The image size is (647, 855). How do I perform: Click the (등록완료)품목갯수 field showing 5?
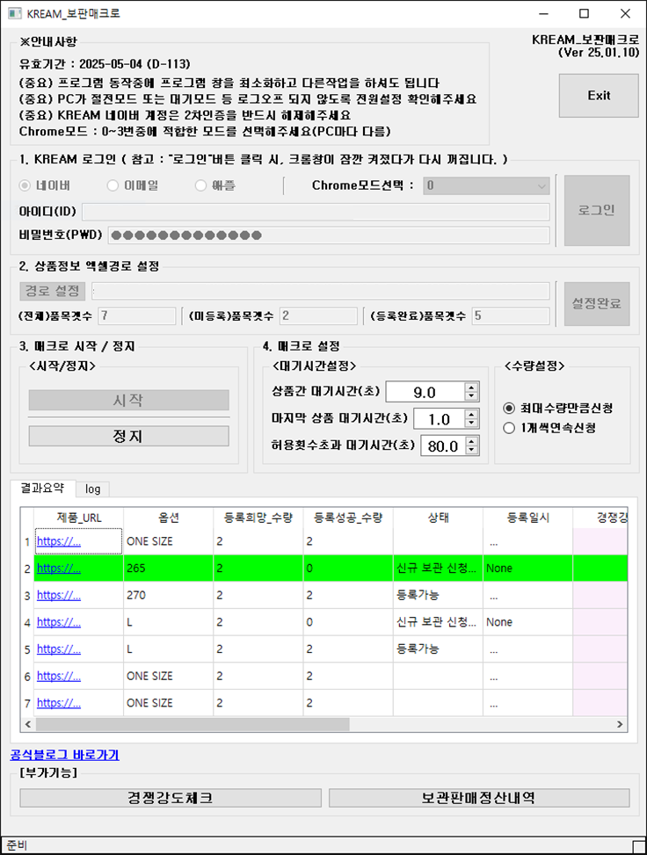point(511,315)
